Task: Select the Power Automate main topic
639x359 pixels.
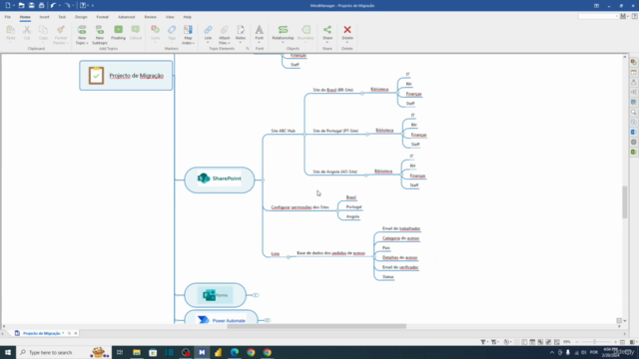Action: 222,317
